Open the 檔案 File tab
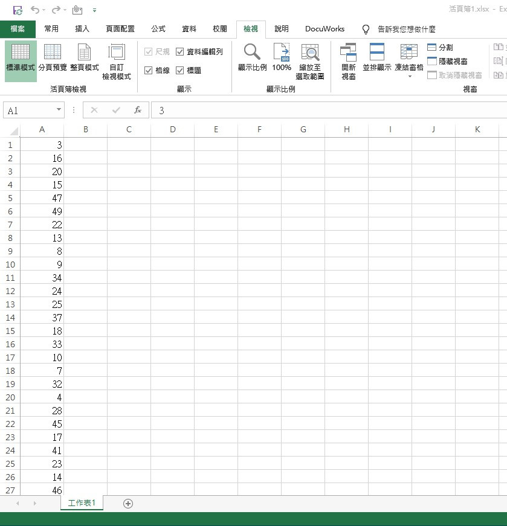The height and width of the screenshot is (526, 507). tap(18, 29)
